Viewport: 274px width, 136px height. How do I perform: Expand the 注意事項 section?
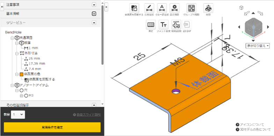coord(94,5)
